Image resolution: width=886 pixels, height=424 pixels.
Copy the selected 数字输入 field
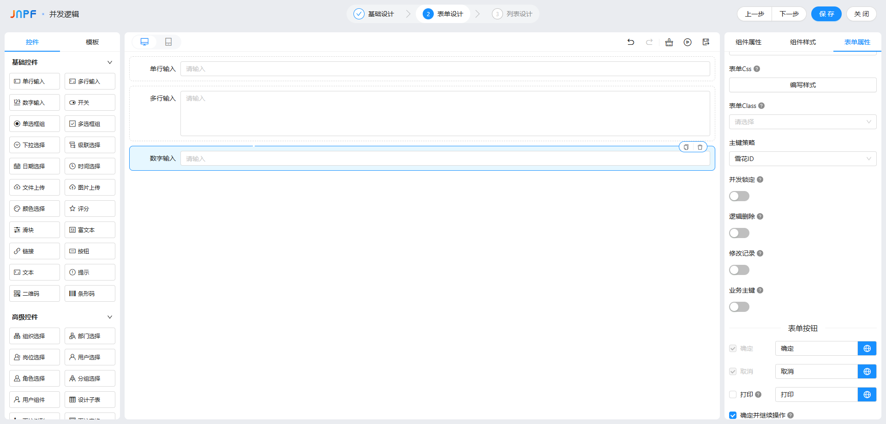(x=686, y=147)
